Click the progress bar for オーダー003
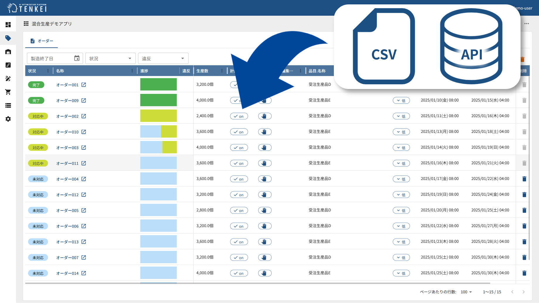This screenshot has width=539, height=303. [158, 147]
